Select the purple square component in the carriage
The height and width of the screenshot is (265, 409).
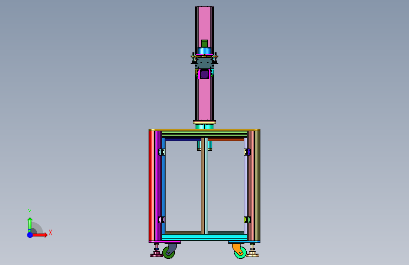point(205,74)
